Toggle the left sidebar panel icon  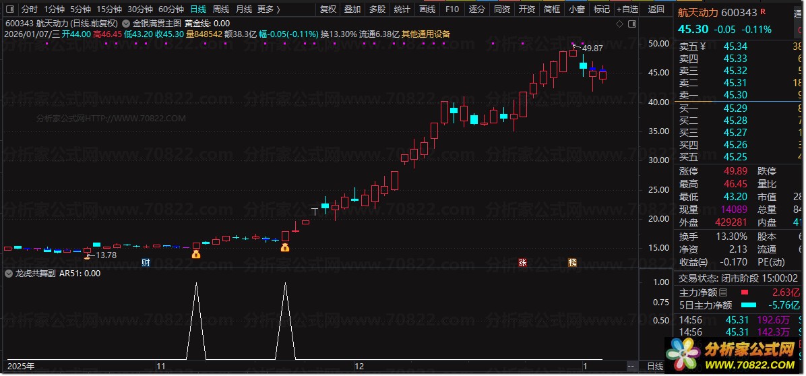click(9, 9)
